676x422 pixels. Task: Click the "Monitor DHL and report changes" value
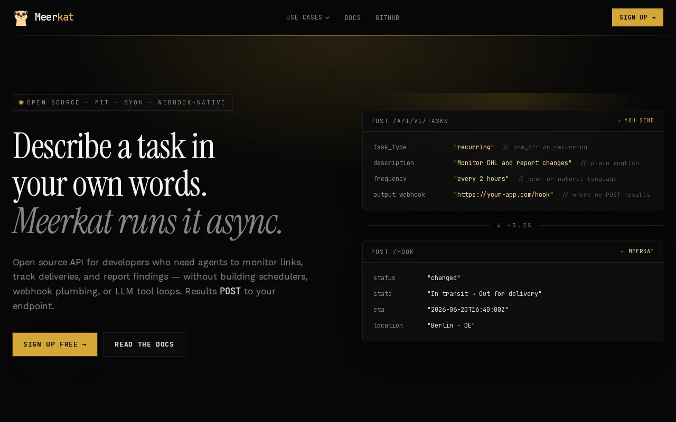pyautogui.click(x=513, y=163)
